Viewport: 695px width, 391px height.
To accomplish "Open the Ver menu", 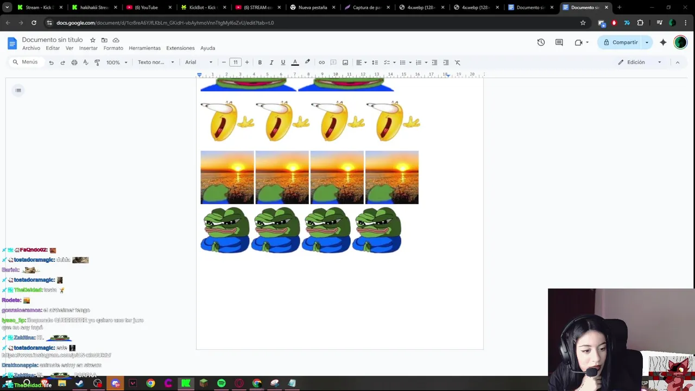I will tap(69, 48).
